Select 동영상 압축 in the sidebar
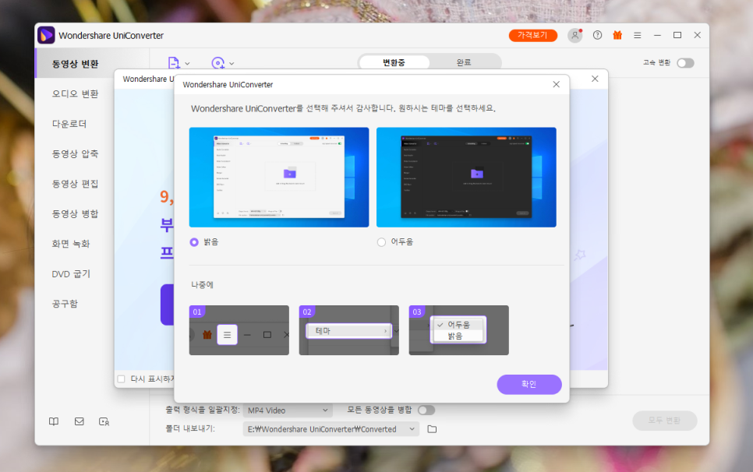753x472 pixels. 76,154
